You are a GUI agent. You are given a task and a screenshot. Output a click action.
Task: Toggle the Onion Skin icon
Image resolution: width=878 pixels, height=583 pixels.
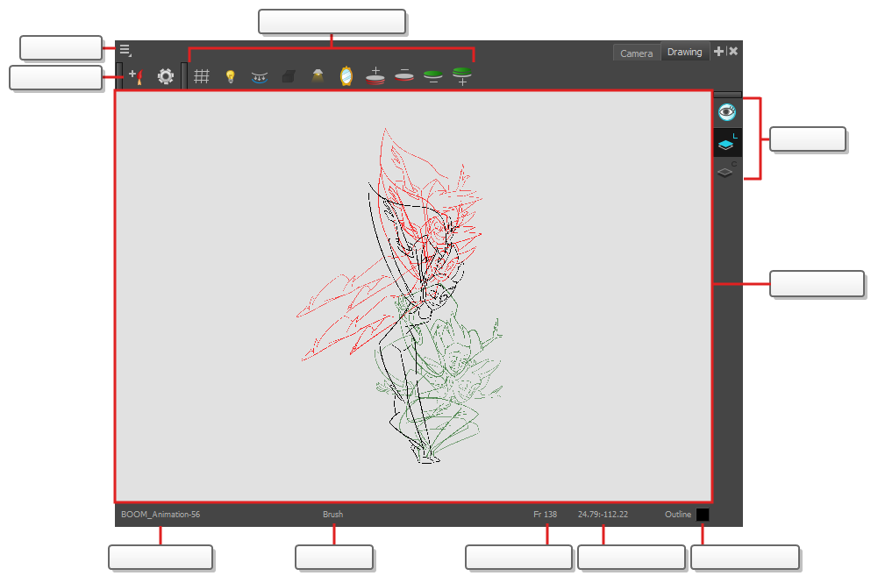[x=259, y=76]
